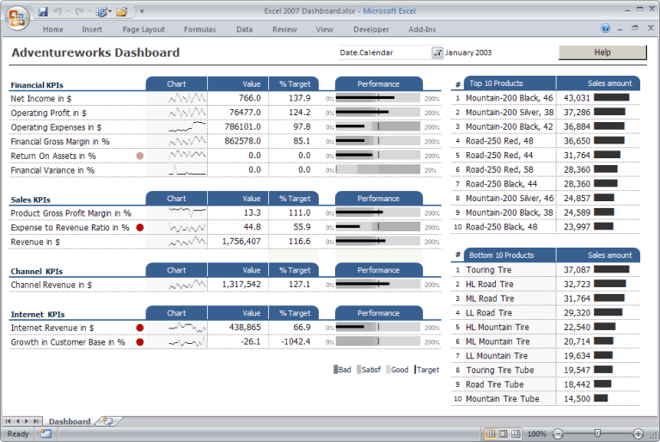Click the Open folder icon
This screenshot has width=660, height=442.
[x=122, y=11]
